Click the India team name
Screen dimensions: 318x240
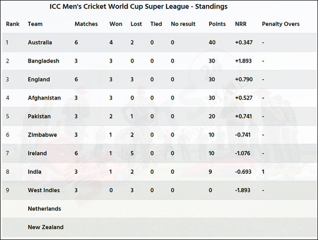click(34, 172)
